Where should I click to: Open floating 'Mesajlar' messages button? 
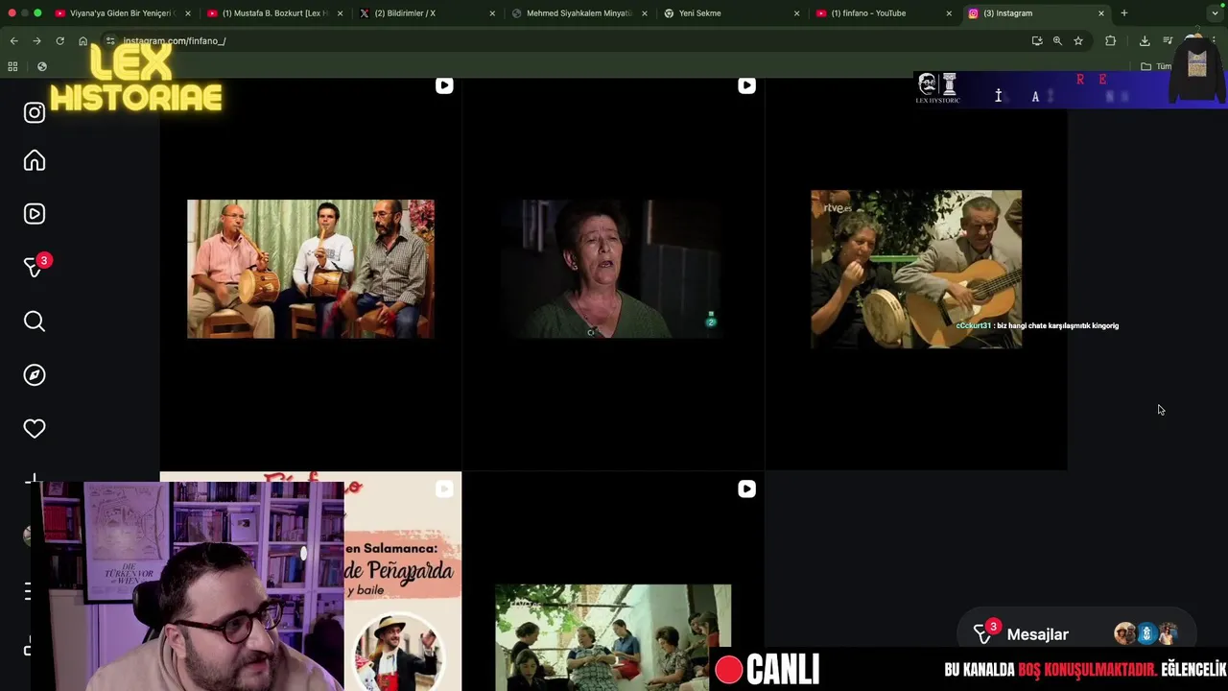[1076, 634]
